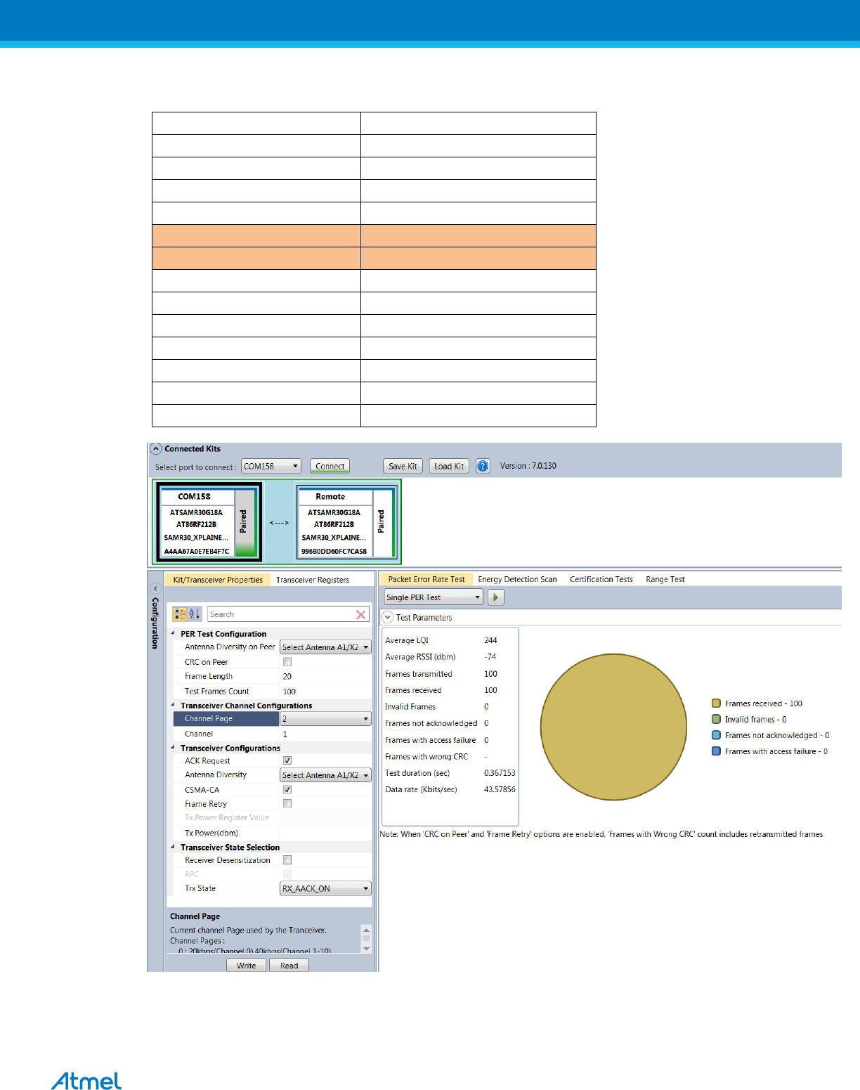Click the Read button

tap(289, 966)
